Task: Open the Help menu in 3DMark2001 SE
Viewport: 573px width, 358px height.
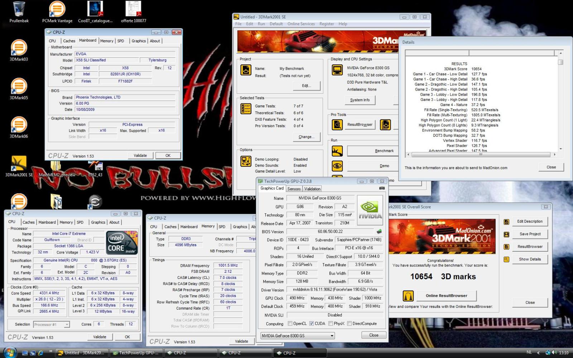Action: pyautogui.click(x=343, y=24)
